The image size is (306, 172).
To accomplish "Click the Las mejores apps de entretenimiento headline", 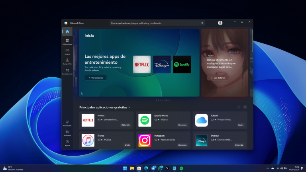I will point(105,59).
